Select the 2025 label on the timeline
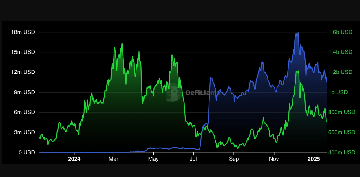This screenshot has height=177, width=360. click(314, 159)
